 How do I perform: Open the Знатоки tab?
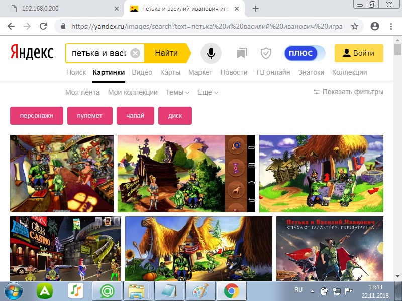[311, 72]
